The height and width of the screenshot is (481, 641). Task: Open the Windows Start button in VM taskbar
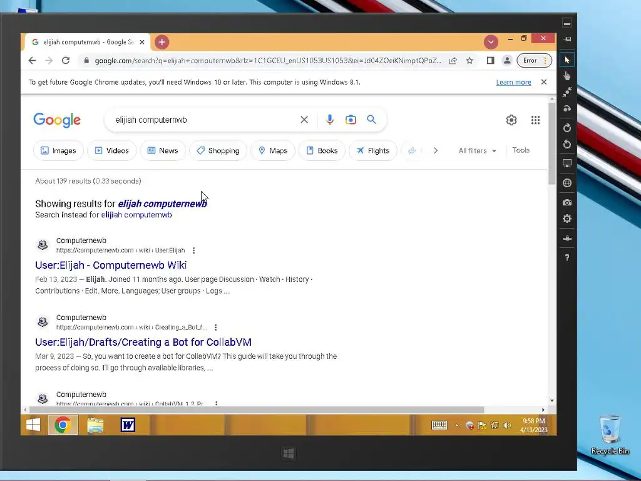pos(33,425)
